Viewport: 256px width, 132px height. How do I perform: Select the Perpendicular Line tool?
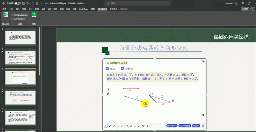[x=118, y=126]
